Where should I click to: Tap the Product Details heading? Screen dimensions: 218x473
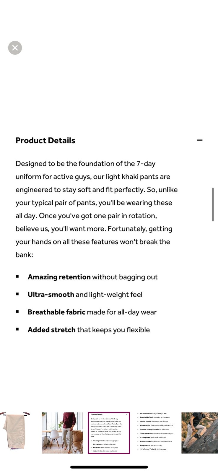point(45,140)
